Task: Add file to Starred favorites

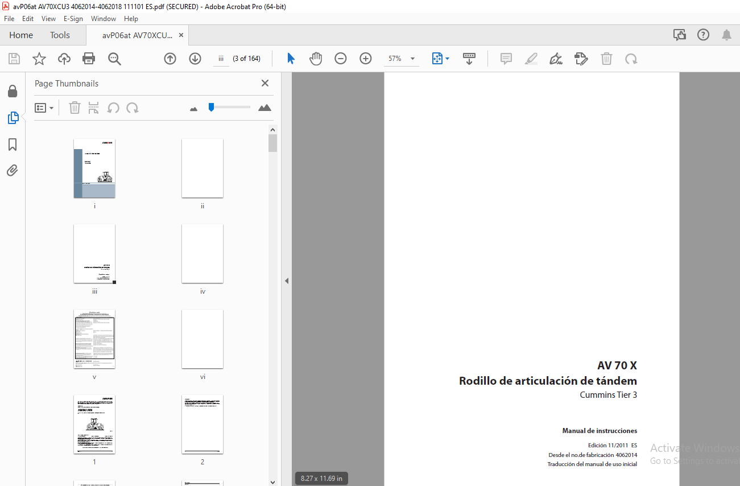Action: (x=39, y=59)
